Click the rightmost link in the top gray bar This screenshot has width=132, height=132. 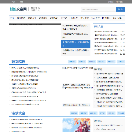coord(119,2)
